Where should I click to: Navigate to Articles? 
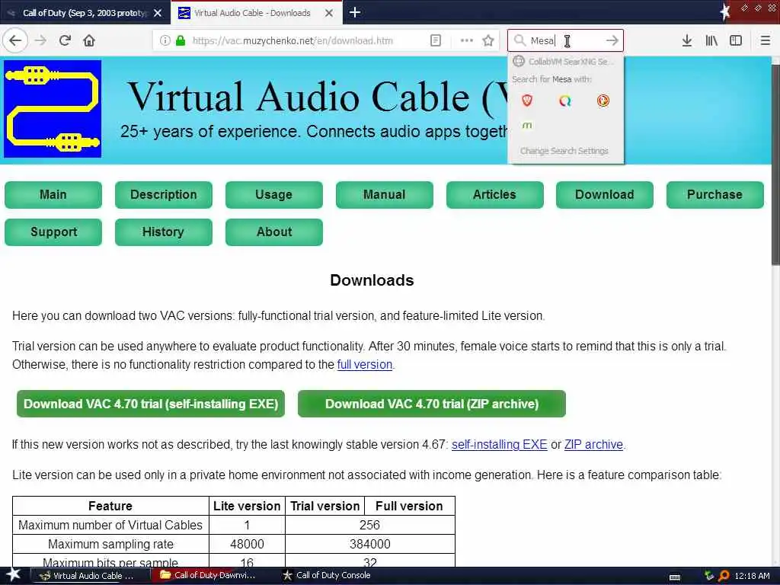pyautogui.click(x=495, y=194)
